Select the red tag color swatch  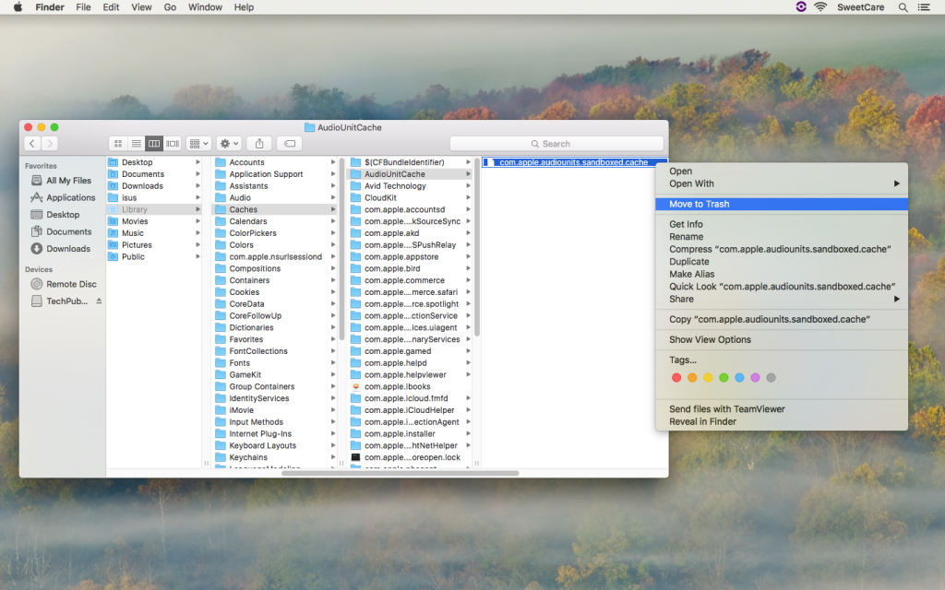(676, 377)
